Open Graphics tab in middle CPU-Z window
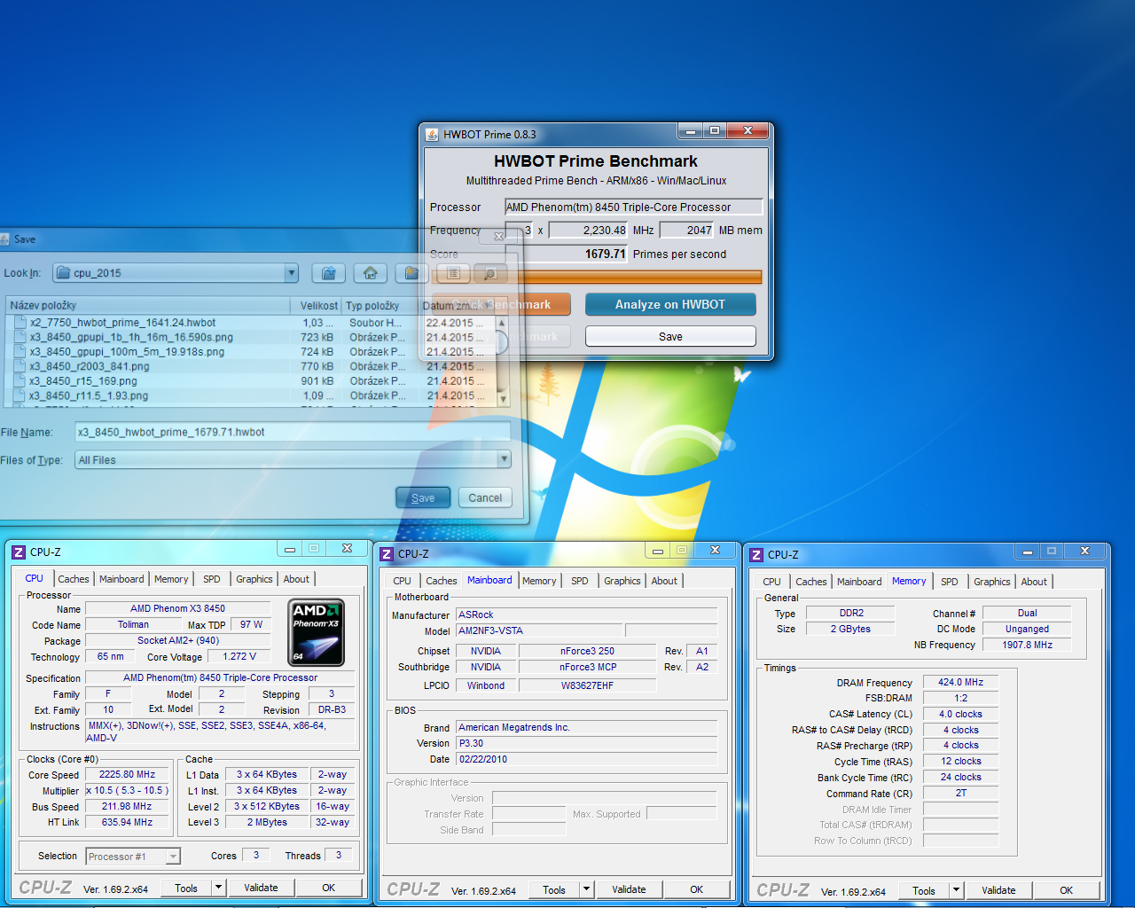Image resolution: width=1135 pixels, height=908 pixels. click(x=622, y=581)
